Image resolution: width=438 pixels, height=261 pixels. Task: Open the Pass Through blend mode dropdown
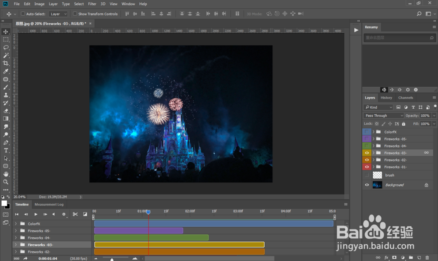coord(384,116)
